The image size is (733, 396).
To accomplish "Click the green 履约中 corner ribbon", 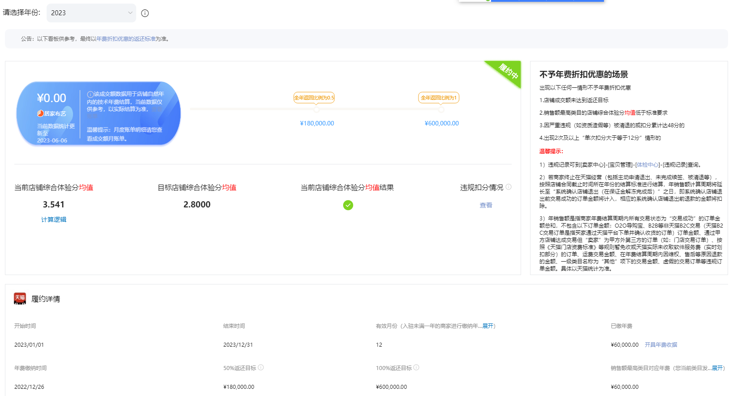I will (508, 71).
